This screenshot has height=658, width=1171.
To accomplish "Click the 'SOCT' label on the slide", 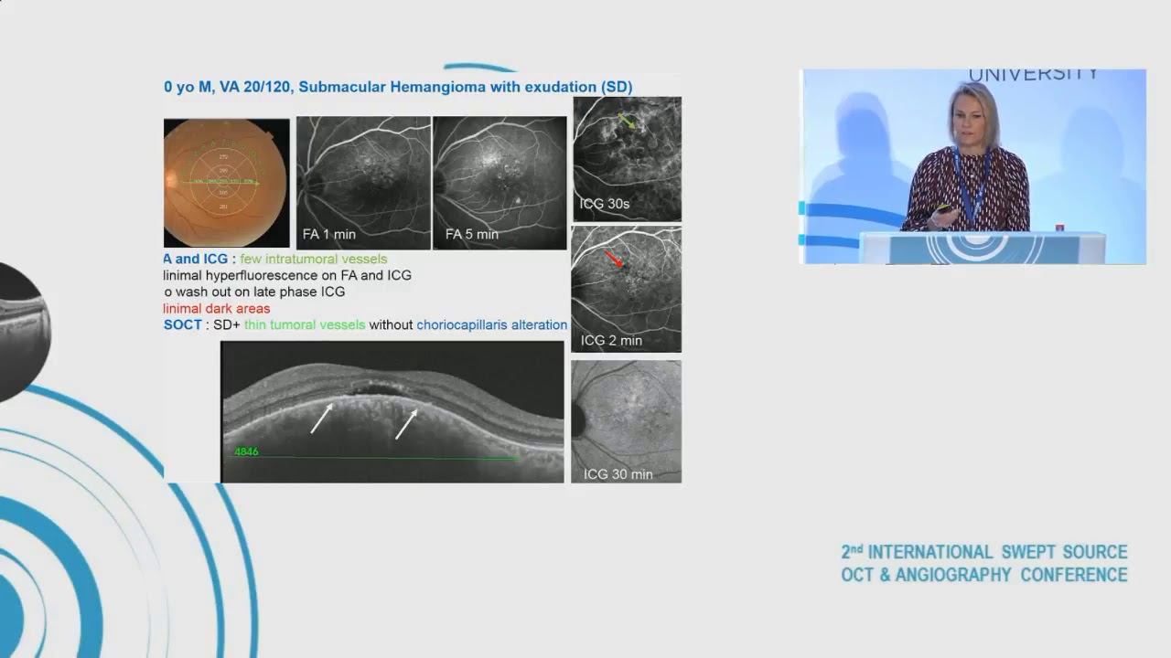I will click(183, 324).
